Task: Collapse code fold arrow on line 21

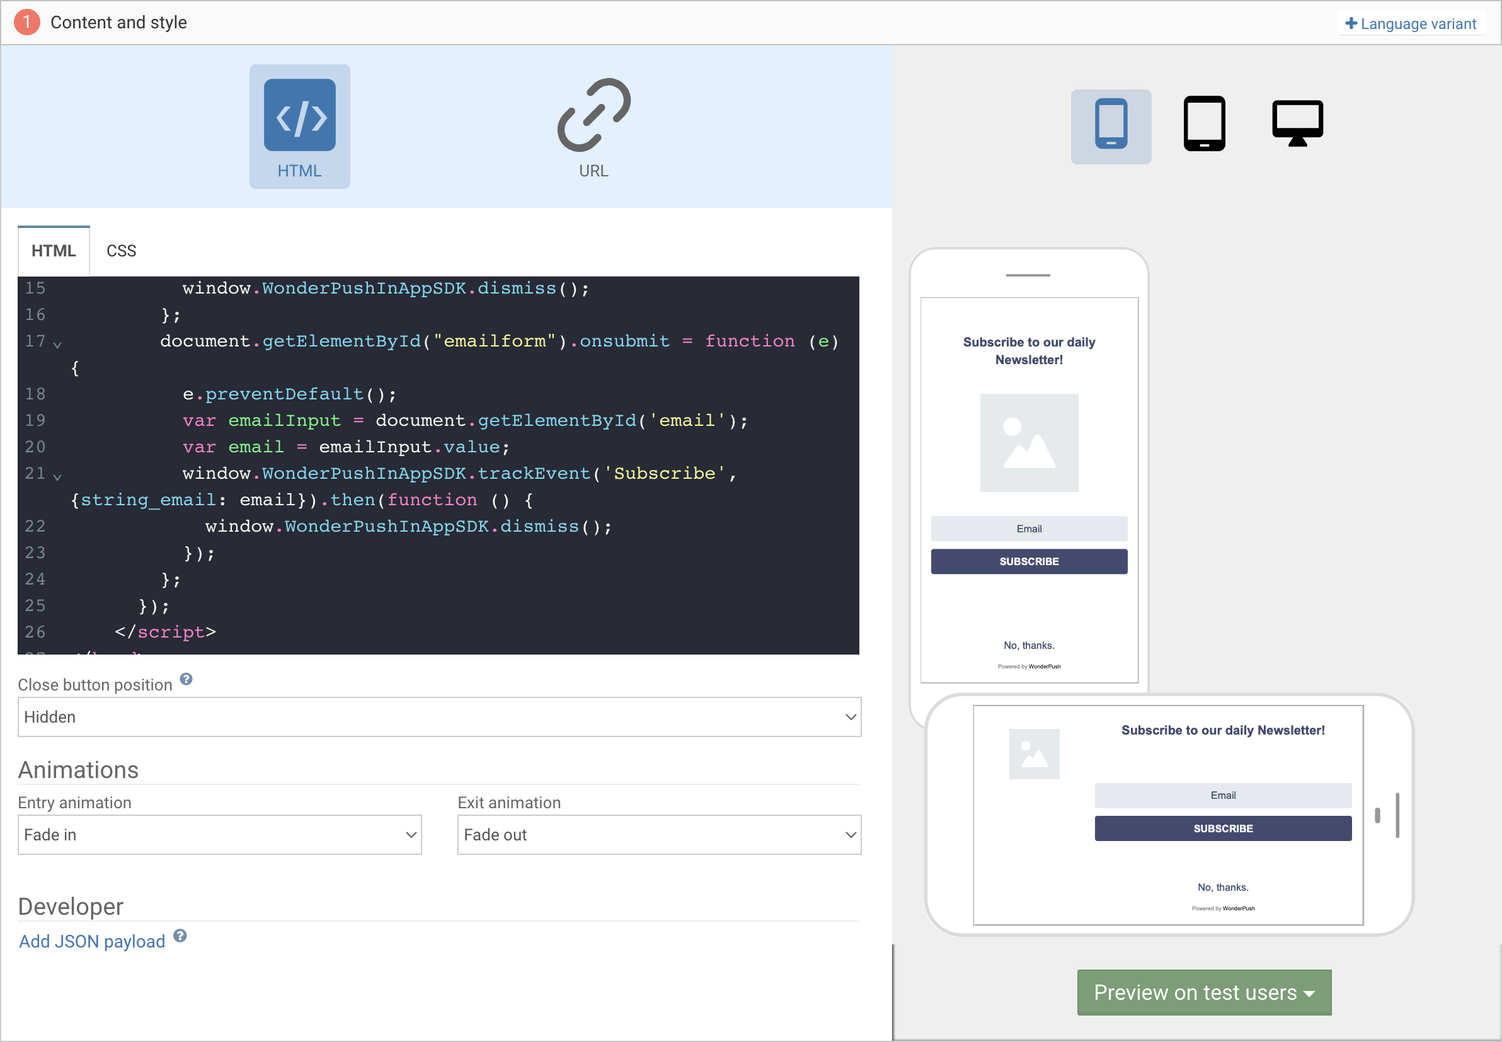Action: pyautogui.click(x=57, y=478)
